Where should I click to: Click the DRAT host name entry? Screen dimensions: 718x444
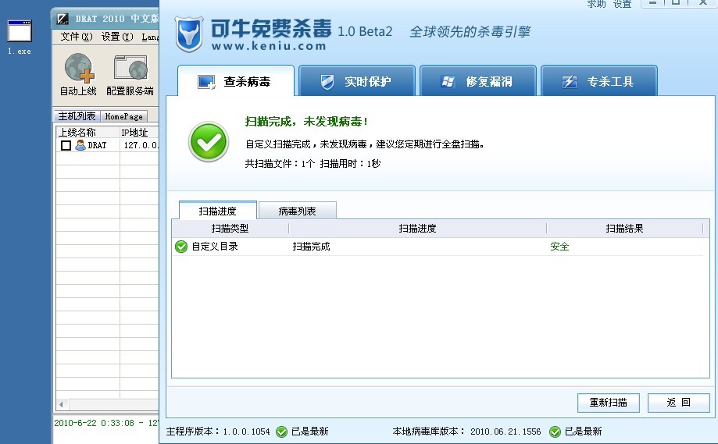tap(97, 145)
